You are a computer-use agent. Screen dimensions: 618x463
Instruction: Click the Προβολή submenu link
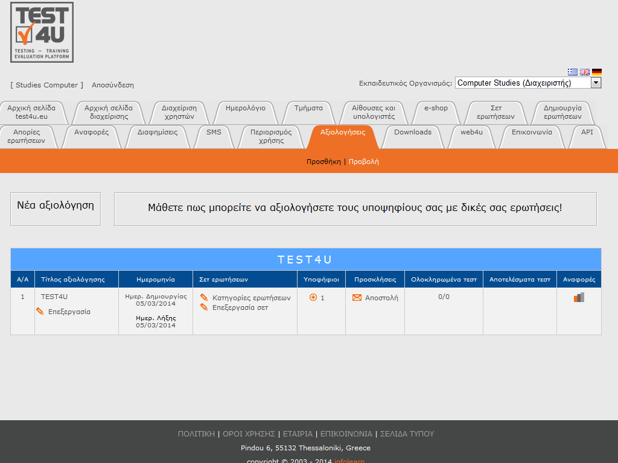tap(364, 162)
